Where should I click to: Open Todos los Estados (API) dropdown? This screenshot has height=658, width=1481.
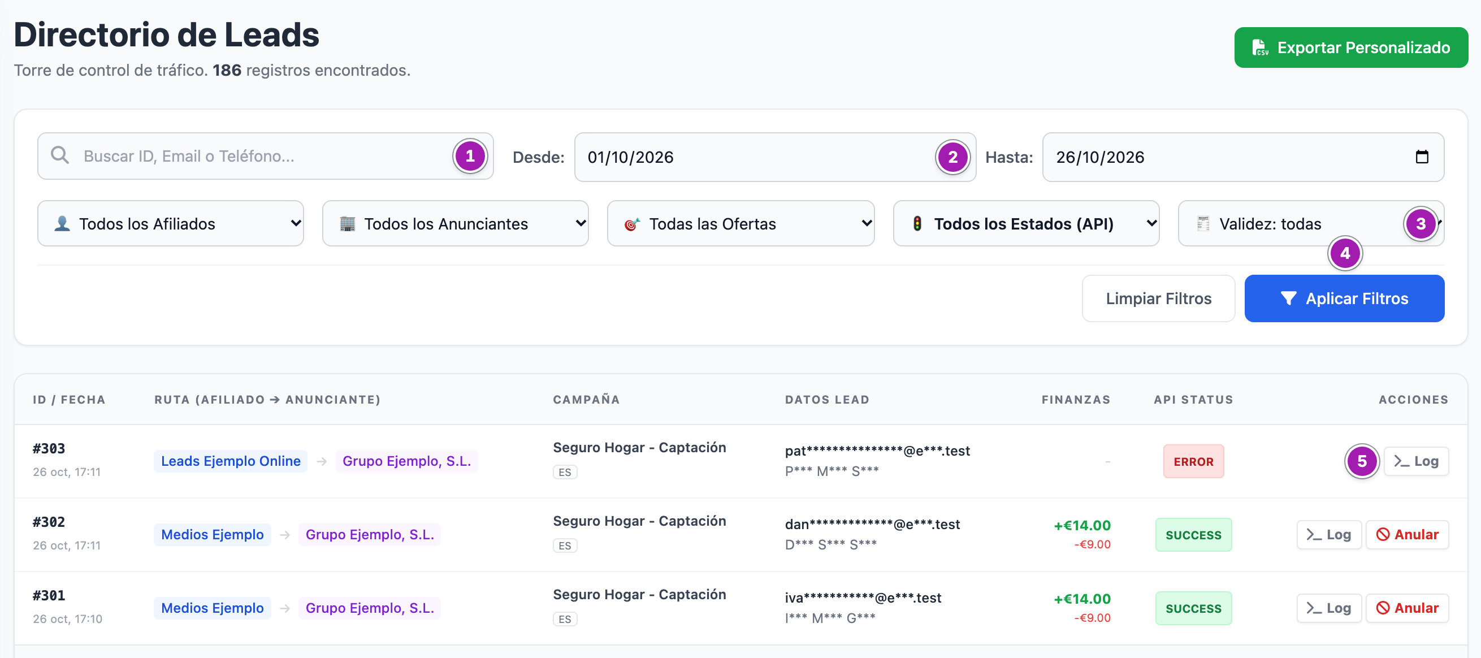(1025, 223)
